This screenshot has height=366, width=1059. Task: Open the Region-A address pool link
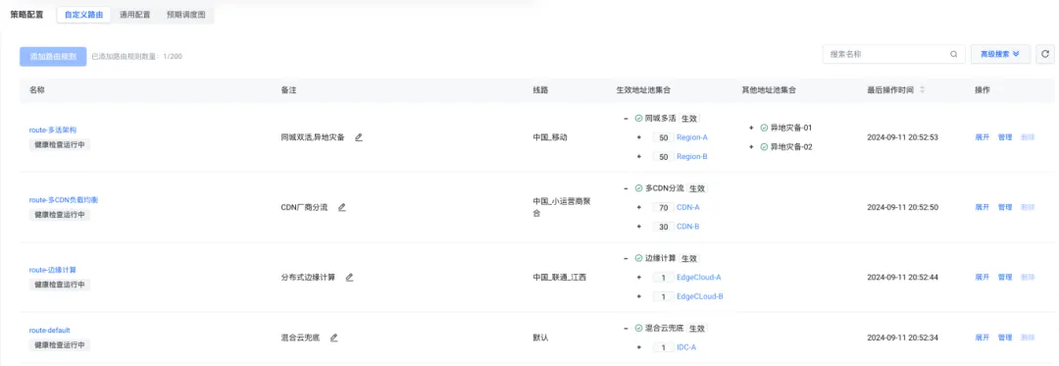[691, 137]
